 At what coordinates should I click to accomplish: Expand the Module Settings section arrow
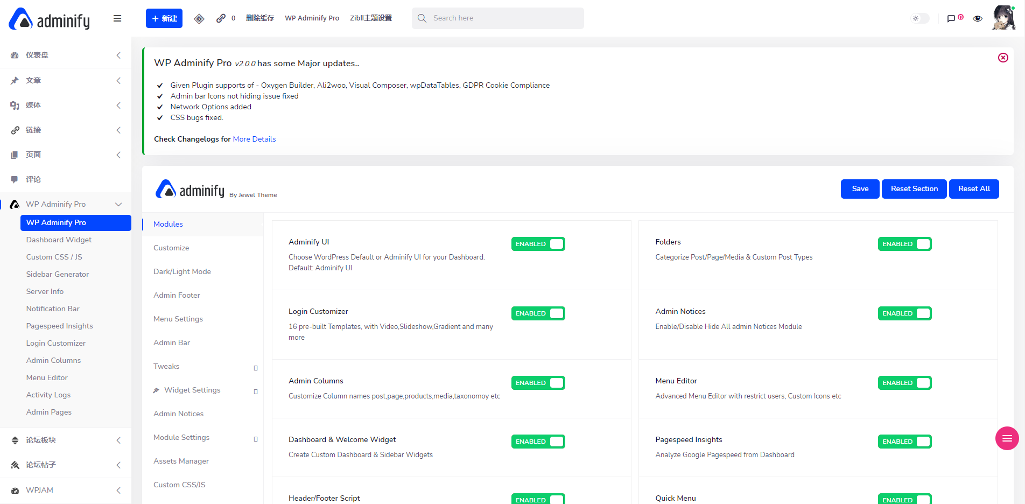[256, 439]
